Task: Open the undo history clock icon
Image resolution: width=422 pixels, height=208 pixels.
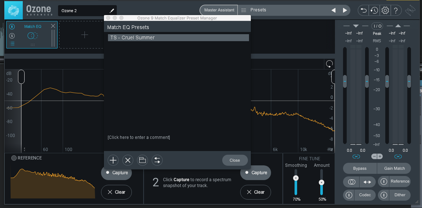Action: [x=374, y=11]
